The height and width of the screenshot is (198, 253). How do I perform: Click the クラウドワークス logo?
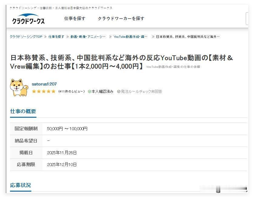coord(29,19)
